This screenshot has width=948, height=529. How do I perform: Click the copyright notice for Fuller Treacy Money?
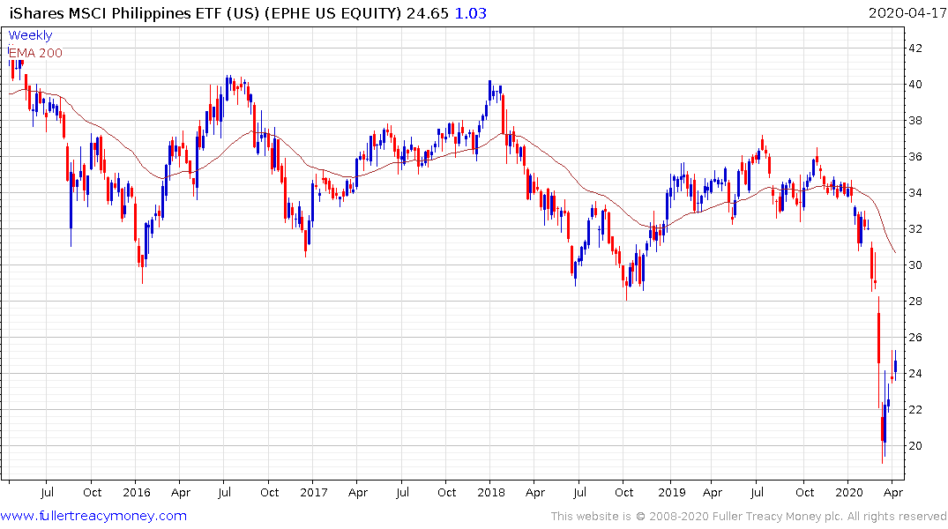click(x=748, y=517)
